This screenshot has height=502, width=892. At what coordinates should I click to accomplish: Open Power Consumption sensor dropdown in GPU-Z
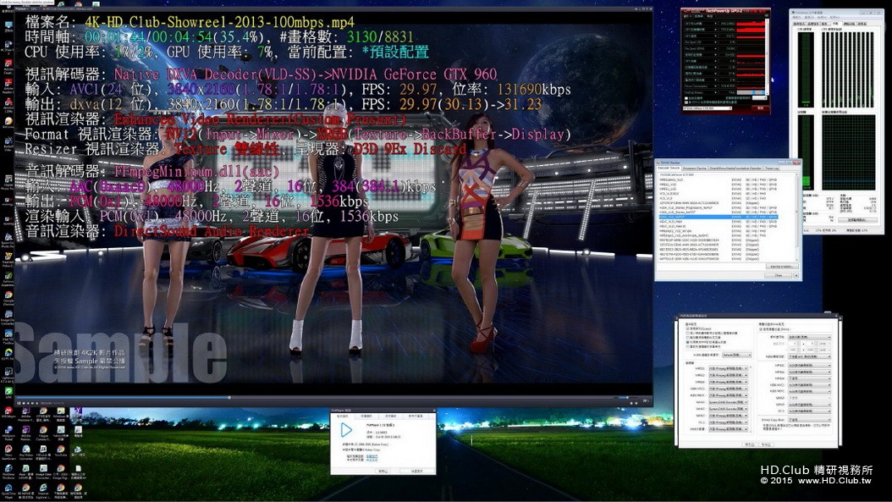[x=715, y=86]
